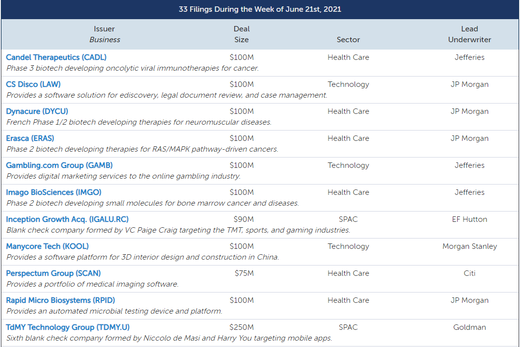This screenshot has width=520, height=347.
Task: Click Technology sector in Gambling.com Group row
Action: coord(348,165)
